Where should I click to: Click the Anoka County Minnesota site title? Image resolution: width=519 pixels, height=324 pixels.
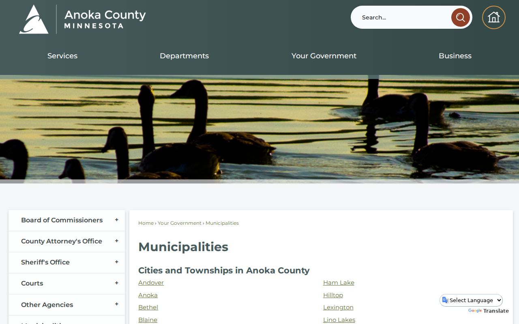click(105, 19)
